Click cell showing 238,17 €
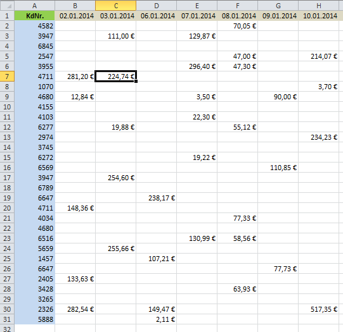Screen dimensions: 343x332 point(156,198)
